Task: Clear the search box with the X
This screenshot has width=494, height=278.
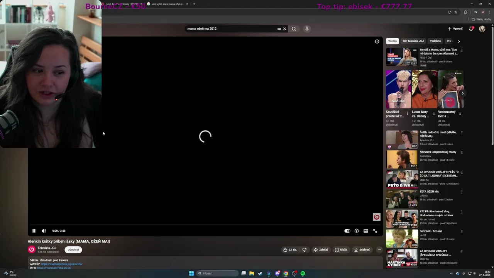Action: tap(285, 29)
